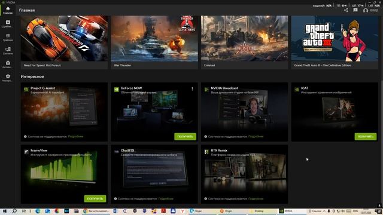Click info icon on NVIDIA Broadcast card
The width and height of the screenshot is (383, 215).
206,137
